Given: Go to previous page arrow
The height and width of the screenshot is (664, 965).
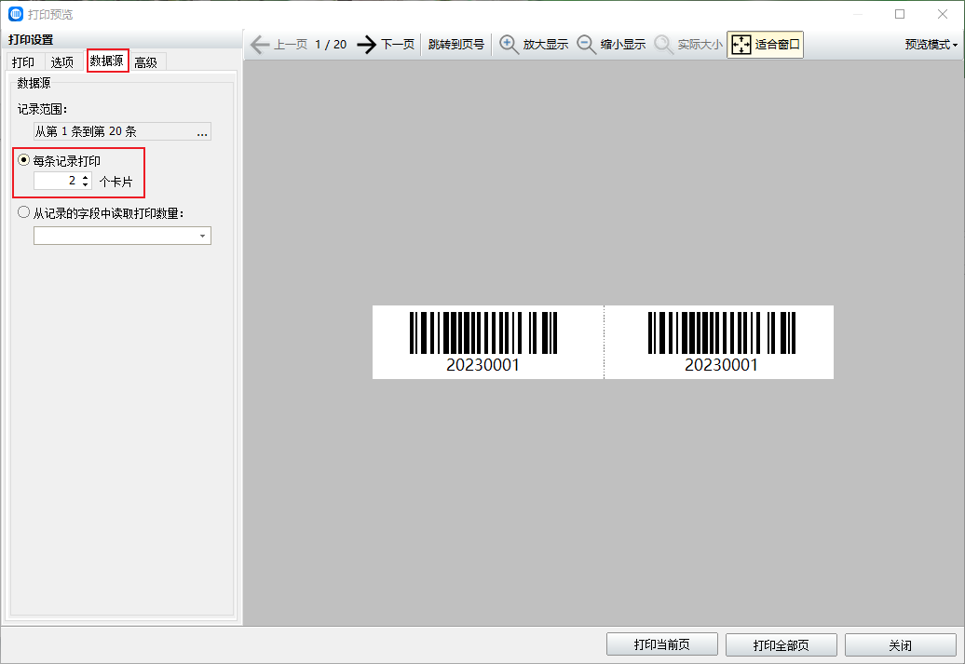Looking at the screenshot, I should pyautogui.click(x=260, y=45).
